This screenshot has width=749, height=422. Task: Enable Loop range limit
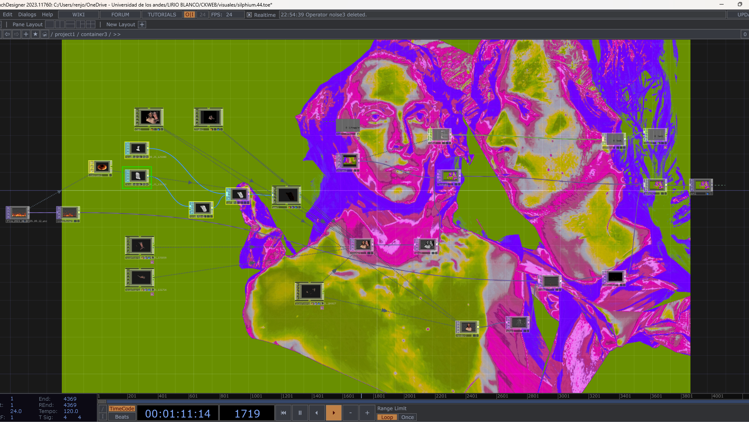click(387, 418)
